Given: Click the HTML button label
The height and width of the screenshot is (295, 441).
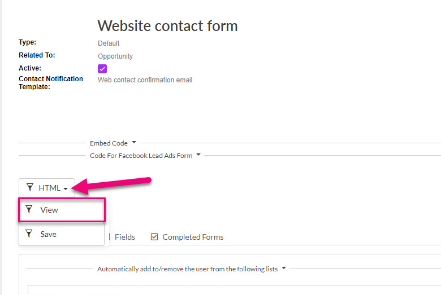Looking at the screenshot, I should (50, 188).
